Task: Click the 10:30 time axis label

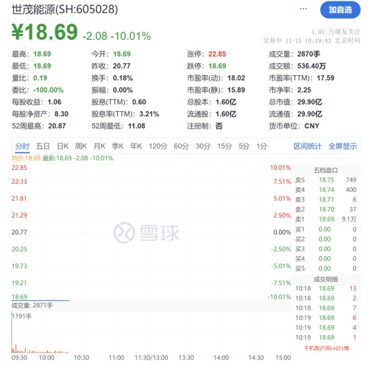Action: [82, 358]
